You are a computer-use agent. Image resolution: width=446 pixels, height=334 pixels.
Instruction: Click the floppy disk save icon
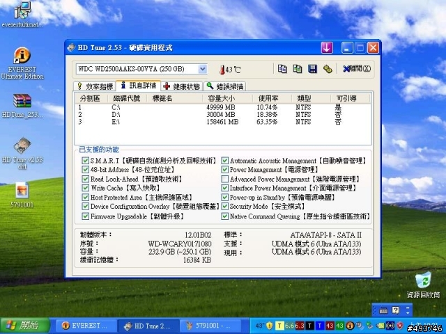point(312,69)
